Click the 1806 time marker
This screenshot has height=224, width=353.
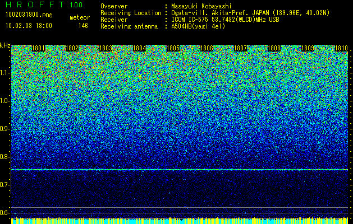pos(207,48)
